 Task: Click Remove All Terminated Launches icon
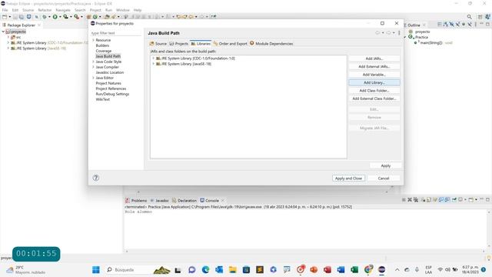[x=416, y=200]
